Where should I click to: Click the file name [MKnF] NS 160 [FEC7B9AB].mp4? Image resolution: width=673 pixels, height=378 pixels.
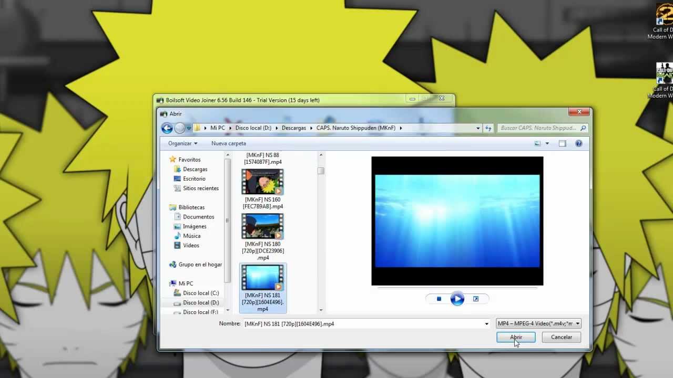tap(263, 203)
